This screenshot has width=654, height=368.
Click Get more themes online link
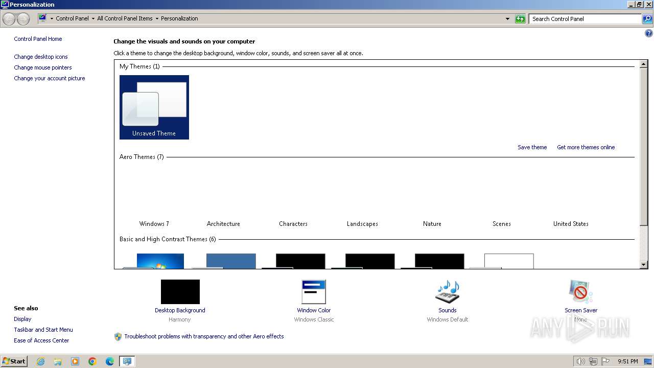586,147
